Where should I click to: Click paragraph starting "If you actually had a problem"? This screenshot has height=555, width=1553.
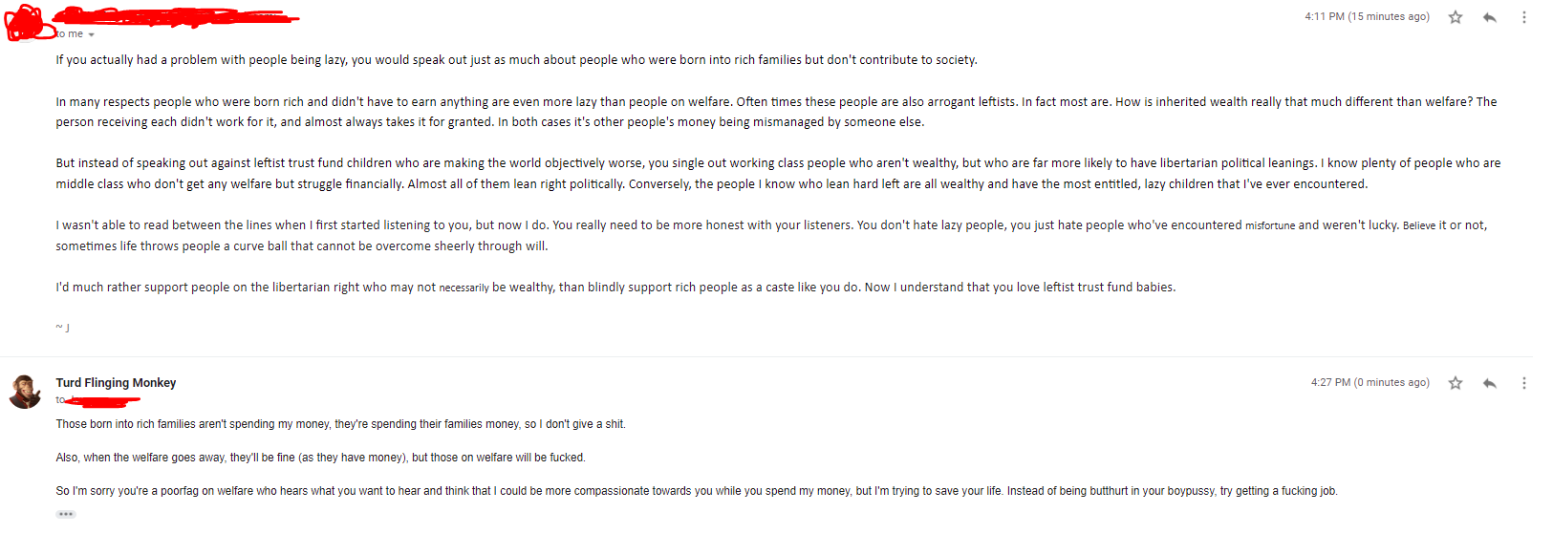(516, 60)
